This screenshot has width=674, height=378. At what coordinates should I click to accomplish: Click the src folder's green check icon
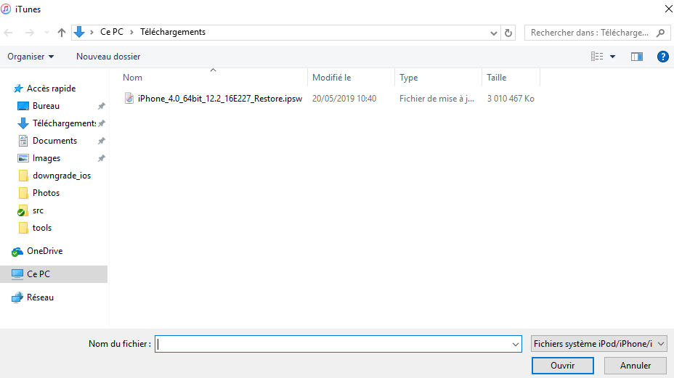click(x=20, y=213)
